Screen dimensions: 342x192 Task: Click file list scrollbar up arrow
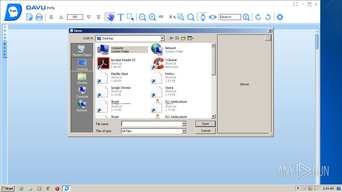click(x=213, y=45)
